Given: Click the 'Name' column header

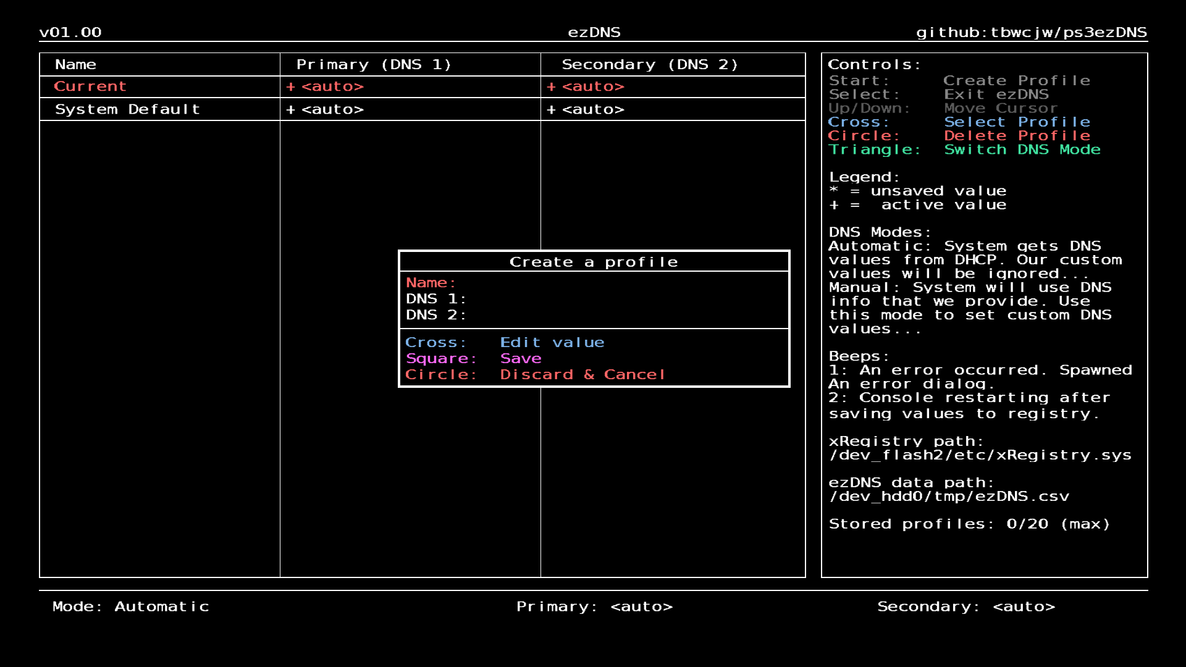Looking at the screenshot, I should click(75, 65).
